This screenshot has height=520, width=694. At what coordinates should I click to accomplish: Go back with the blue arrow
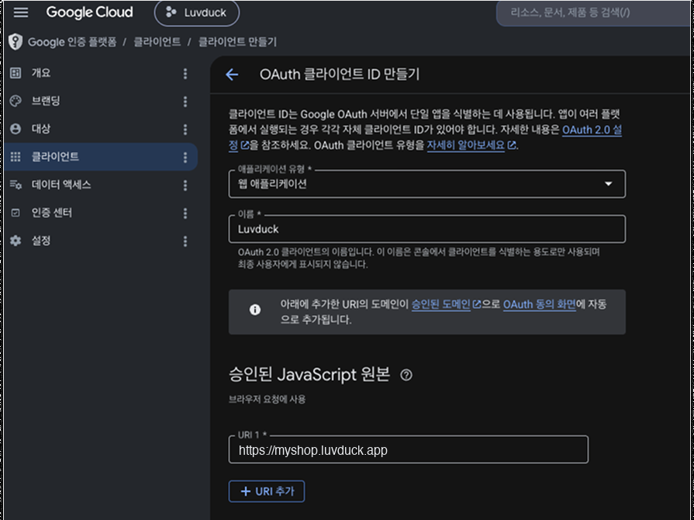click(232, 75)
